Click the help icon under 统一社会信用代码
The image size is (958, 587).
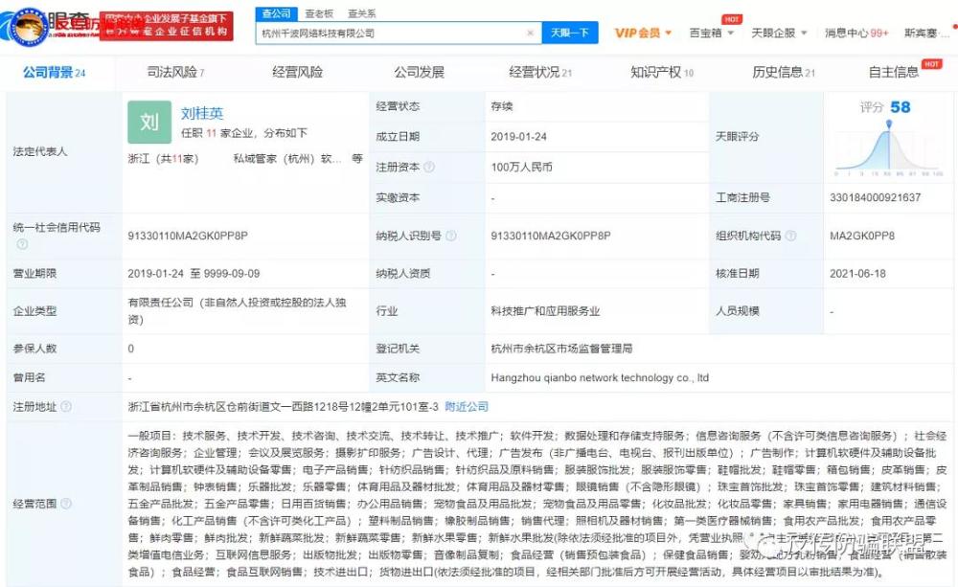tap(22, 244)
